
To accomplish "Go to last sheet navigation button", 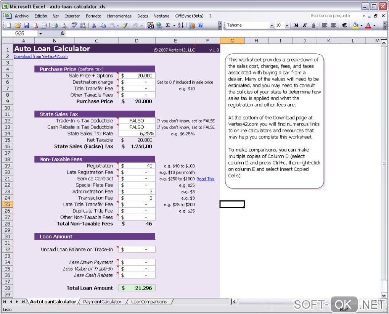I will [23, 301].
